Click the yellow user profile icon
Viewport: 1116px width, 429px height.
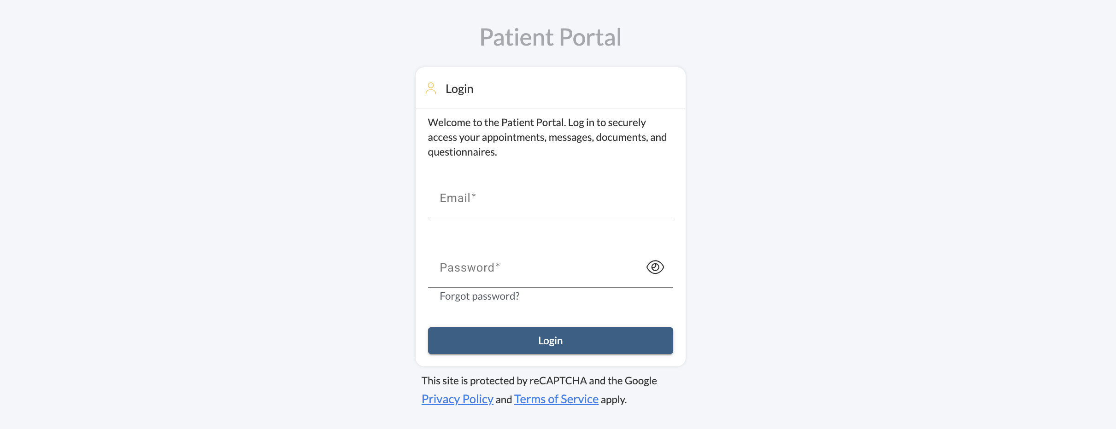click(431, 88)
